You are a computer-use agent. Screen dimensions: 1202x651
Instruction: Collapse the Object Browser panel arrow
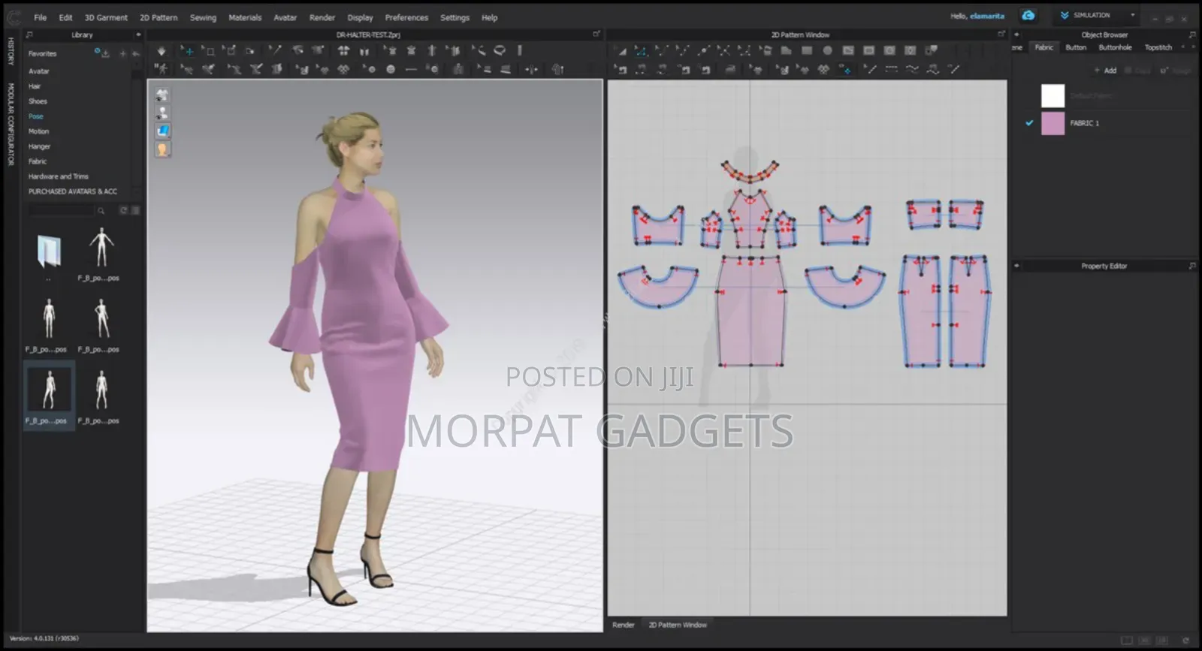click(1016, 35)
